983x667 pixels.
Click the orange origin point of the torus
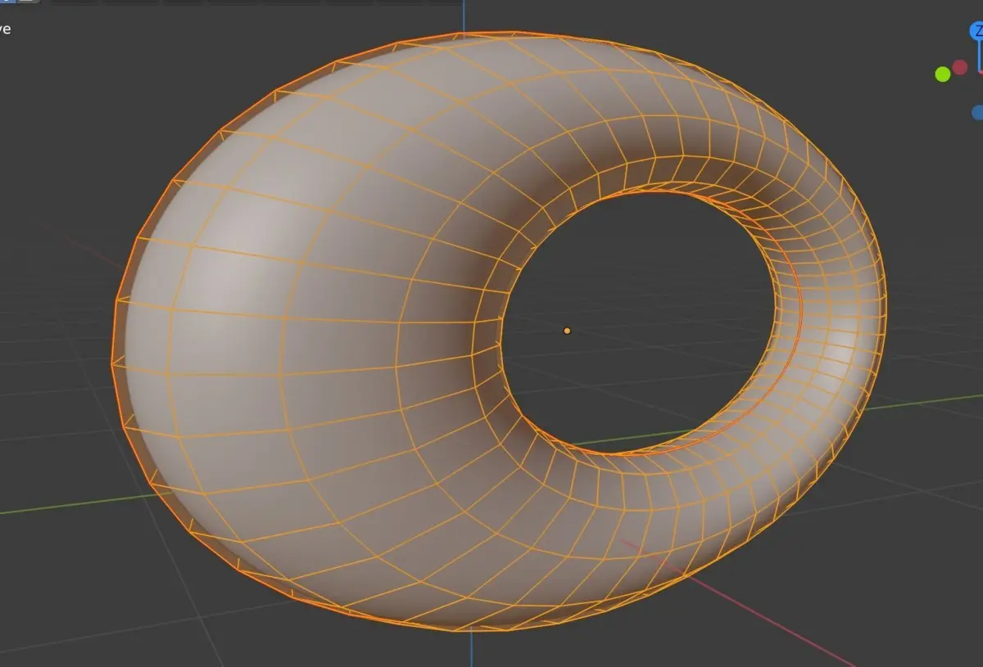point(567,331)
